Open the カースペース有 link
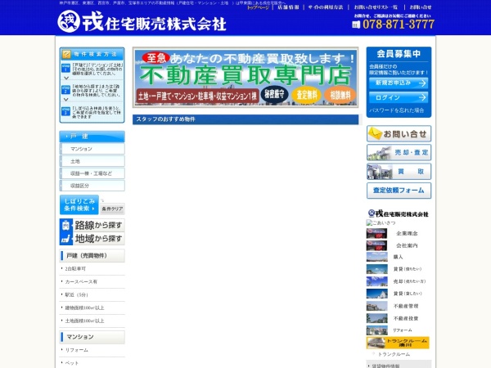Viewport: 491px width, 368px height. (81, 281)
